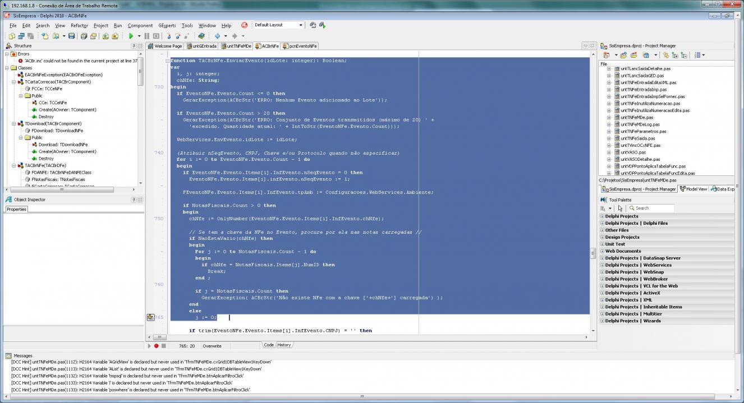744x403 pixels.
Task: Select FDownload: TDownloadNFe in Structure
Action: pyautogui.click(x=57, y=131)
